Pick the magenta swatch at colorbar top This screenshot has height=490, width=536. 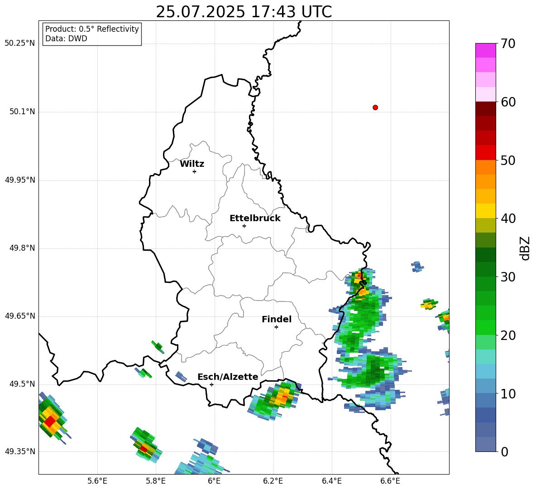tap(485, 50)
